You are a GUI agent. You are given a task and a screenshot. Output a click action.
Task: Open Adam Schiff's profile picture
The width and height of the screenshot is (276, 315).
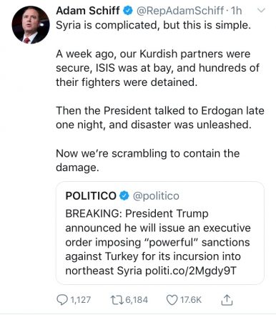[x=31, y=25]
